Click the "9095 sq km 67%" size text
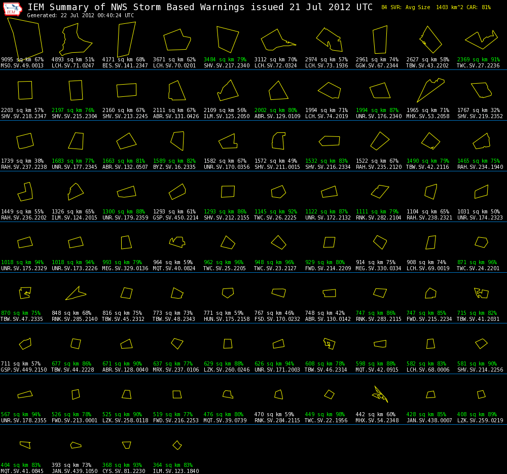 (x=22, y=59)
